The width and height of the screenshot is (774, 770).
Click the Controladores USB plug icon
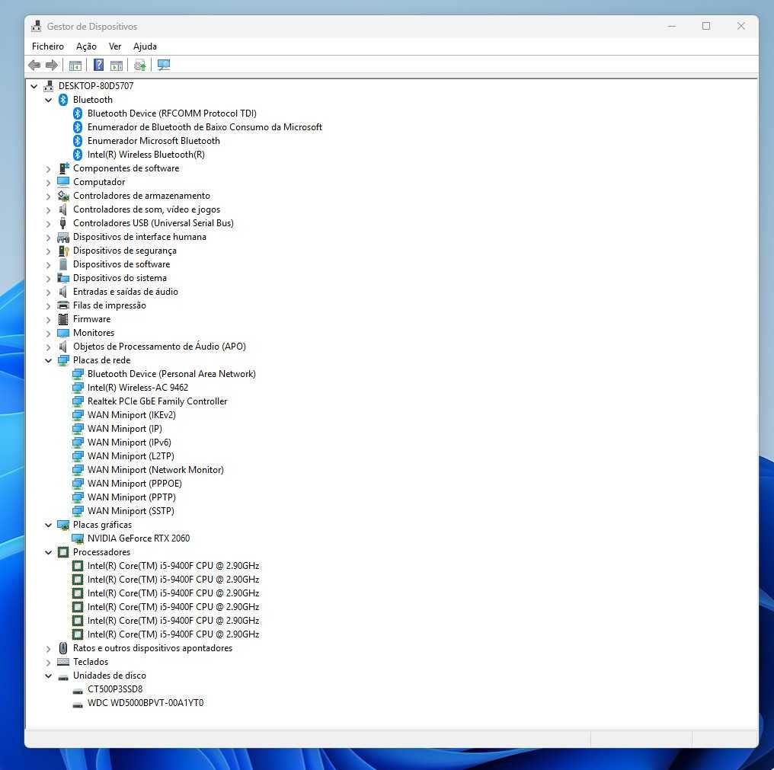(62, 223)
